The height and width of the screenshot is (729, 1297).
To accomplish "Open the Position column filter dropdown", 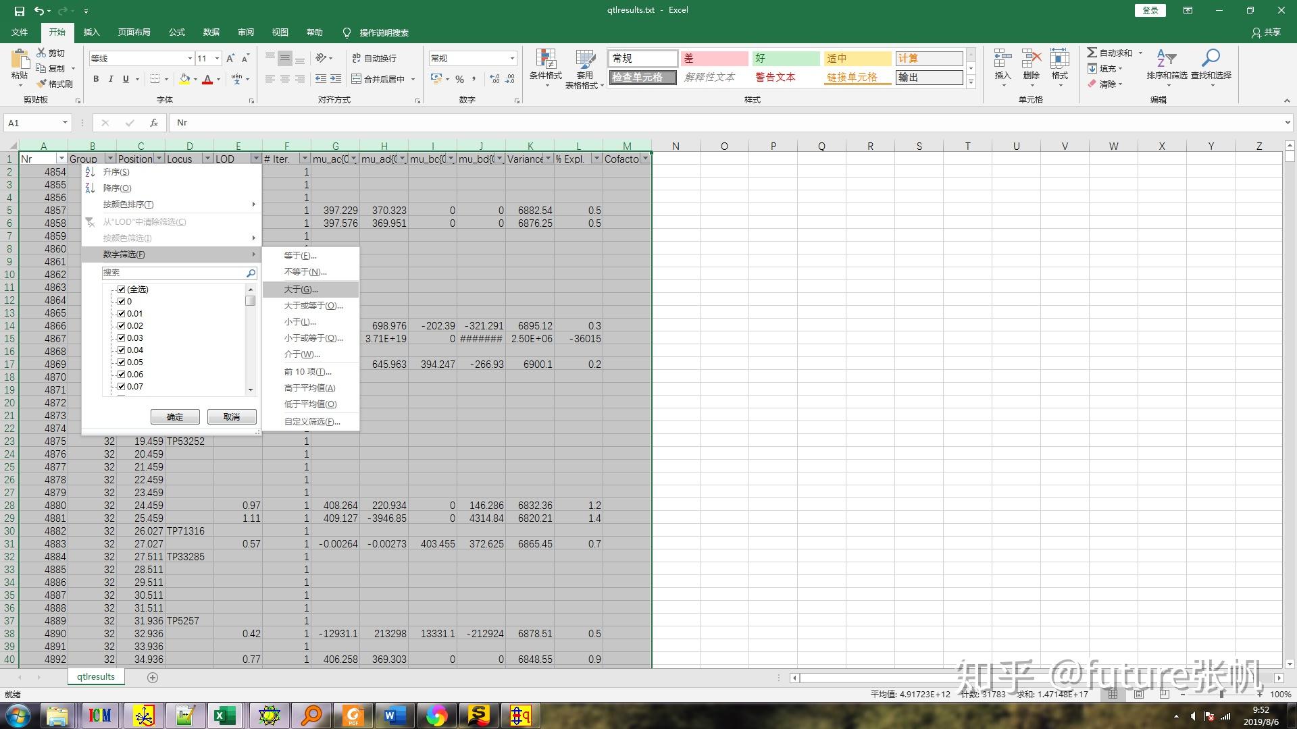I will click(x=159, y=159).
